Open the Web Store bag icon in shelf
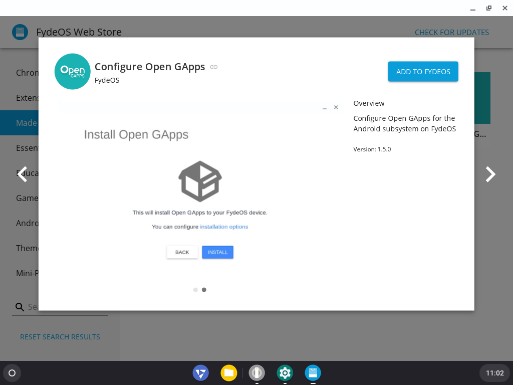The height and width of the screenshot is (385, 513). point(313,373)
